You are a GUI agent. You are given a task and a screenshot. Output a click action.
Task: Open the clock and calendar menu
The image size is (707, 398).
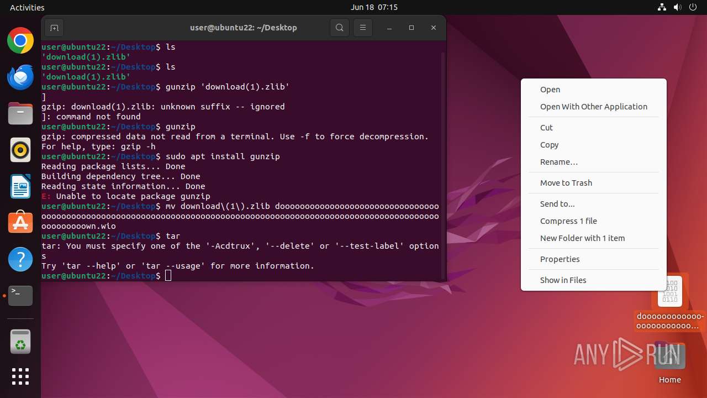point(374,7)
